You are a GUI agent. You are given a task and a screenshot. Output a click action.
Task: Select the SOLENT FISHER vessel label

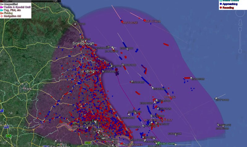coord(132,145)
